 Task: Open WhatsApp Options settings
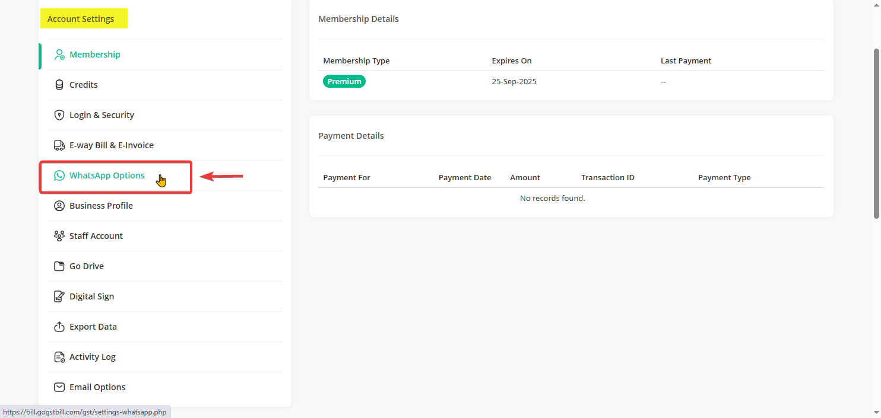107,176
